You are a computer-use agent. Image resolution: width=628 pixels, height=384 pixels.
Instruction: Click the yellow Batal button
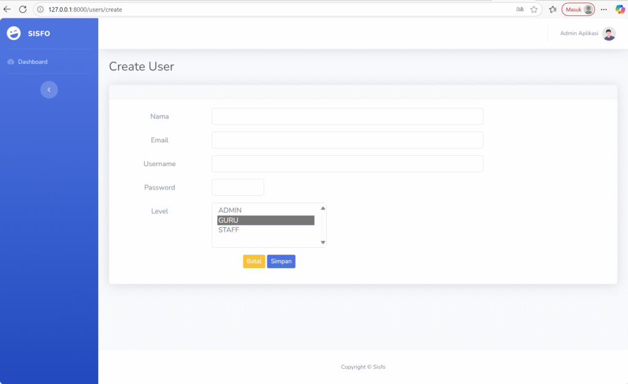click(x=254, y=261)
